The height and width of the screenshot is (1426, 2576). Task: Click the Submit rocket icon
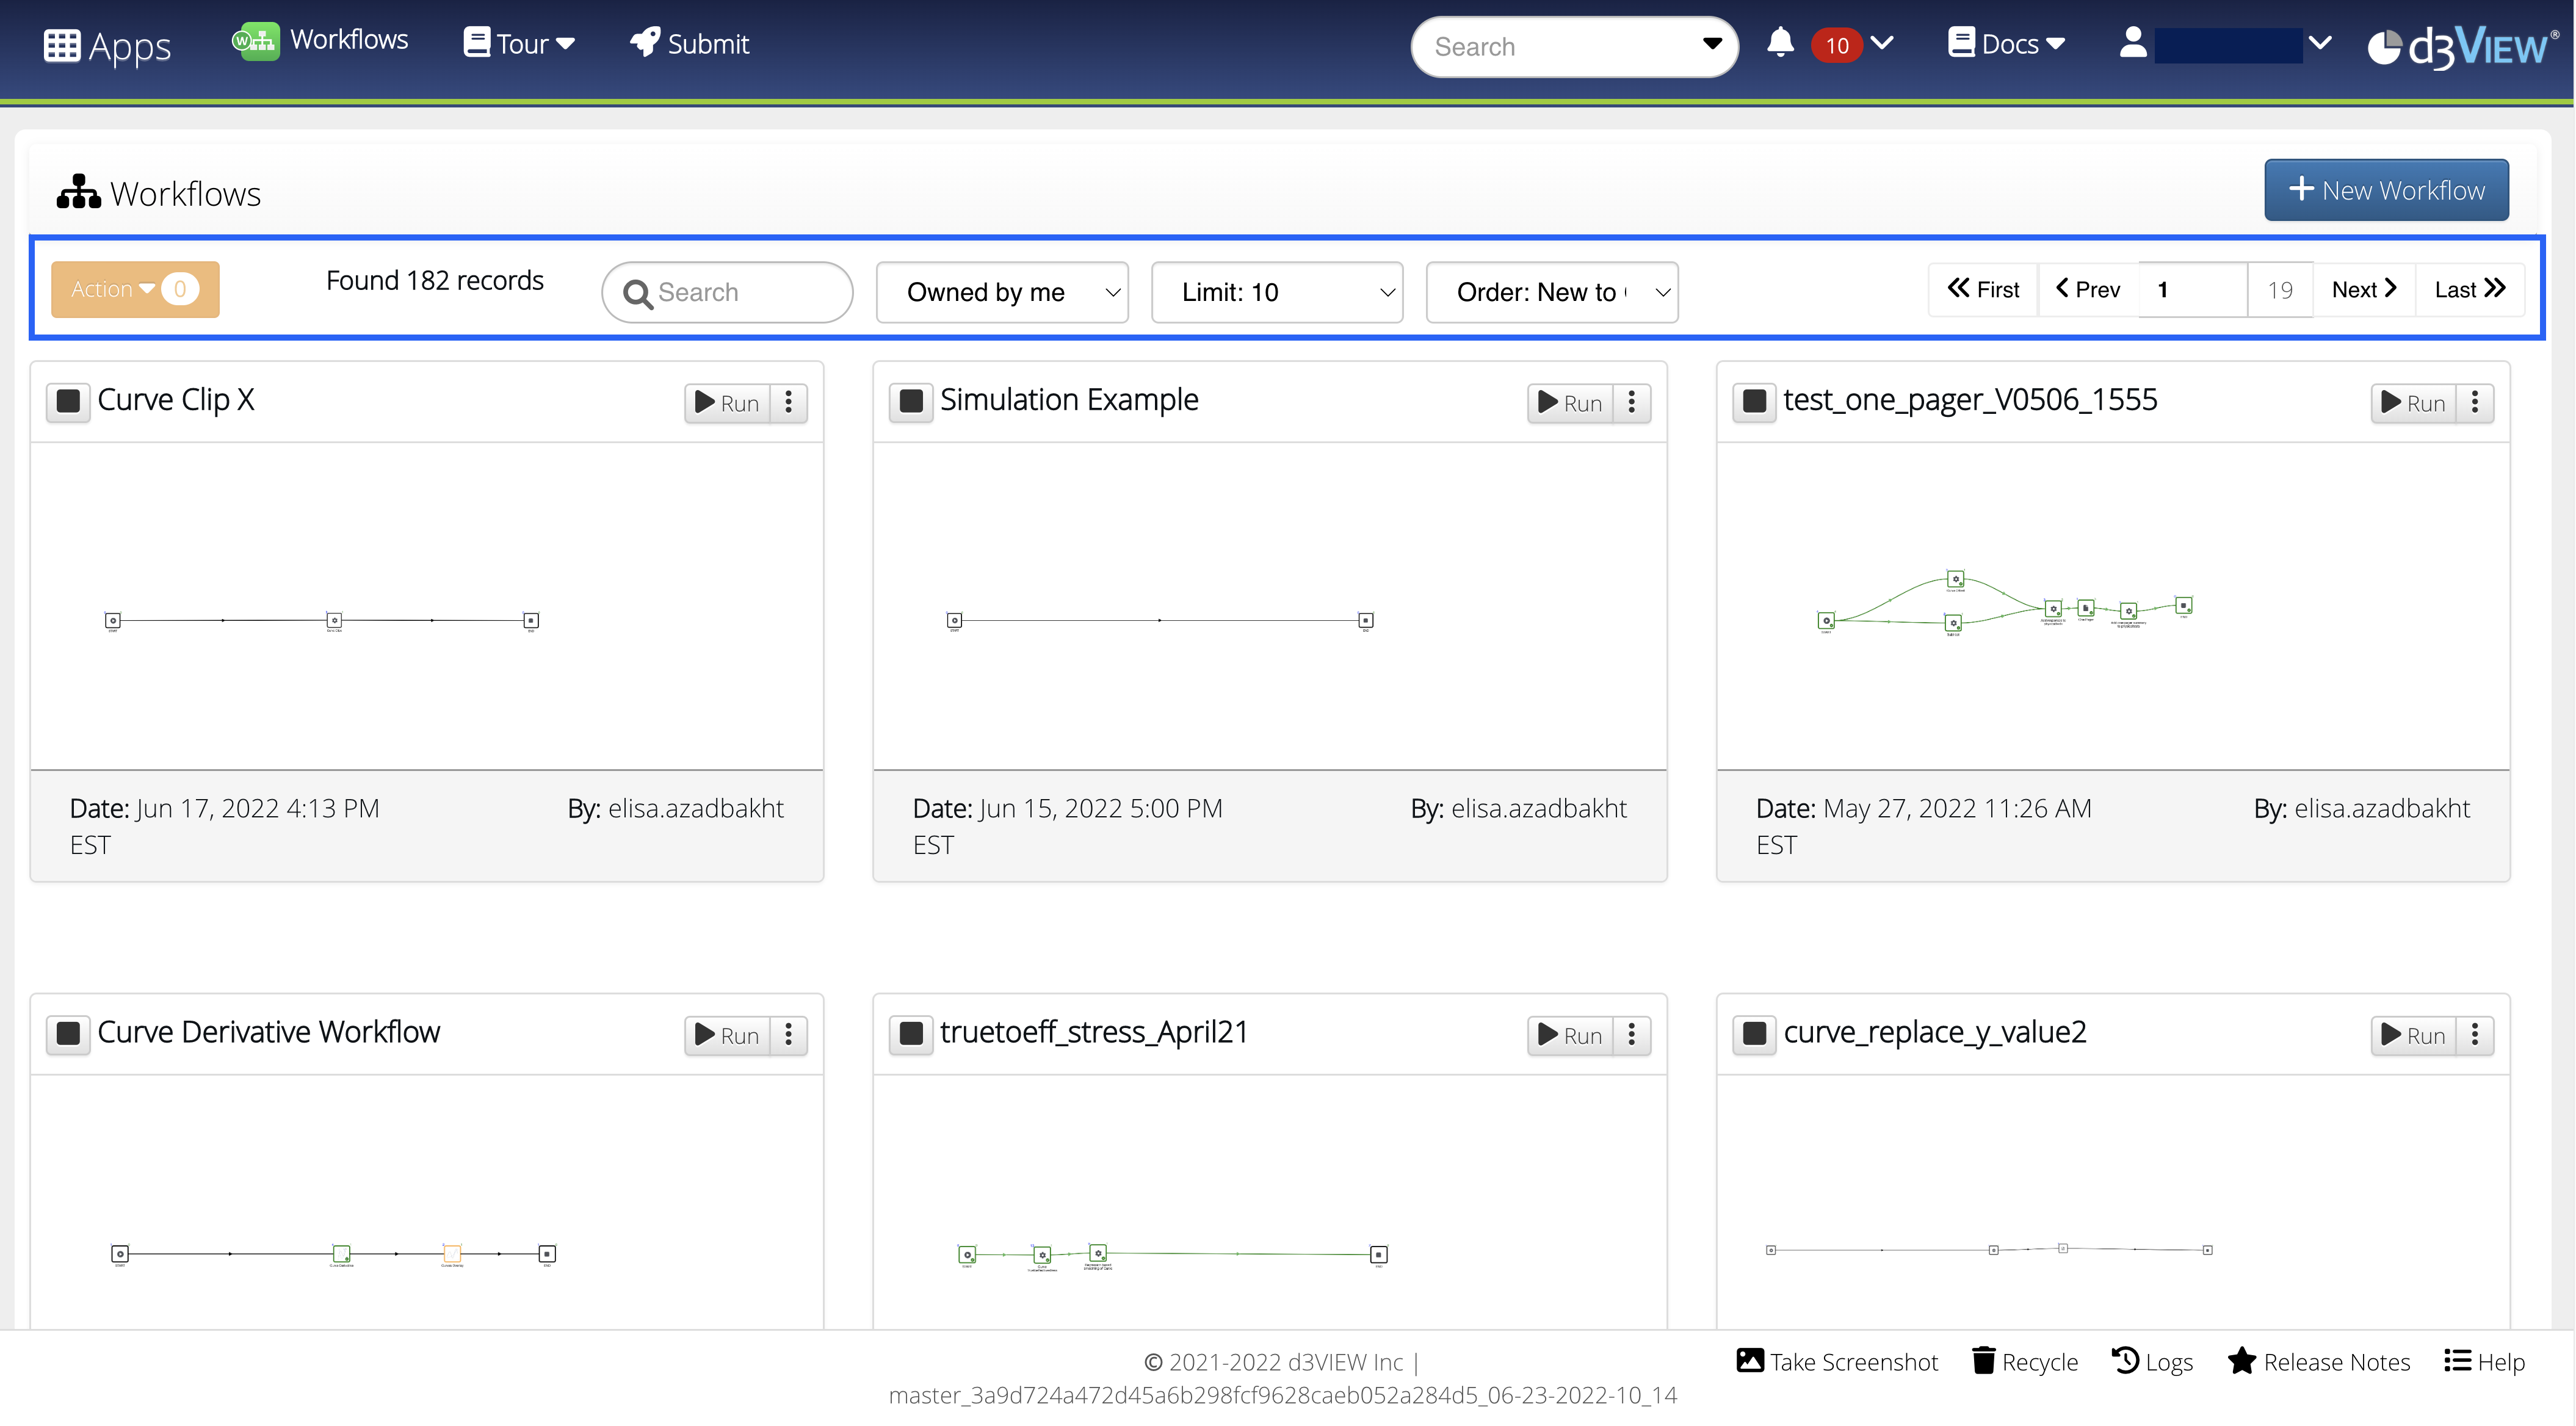coord(645,42)
